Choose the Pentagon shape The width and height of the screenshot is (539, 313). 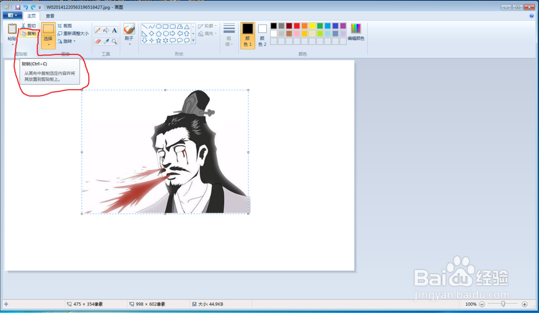158,33
